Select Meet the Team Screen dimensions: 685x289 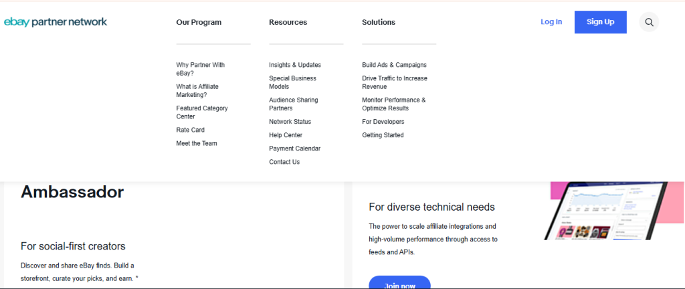coord(197,143)
